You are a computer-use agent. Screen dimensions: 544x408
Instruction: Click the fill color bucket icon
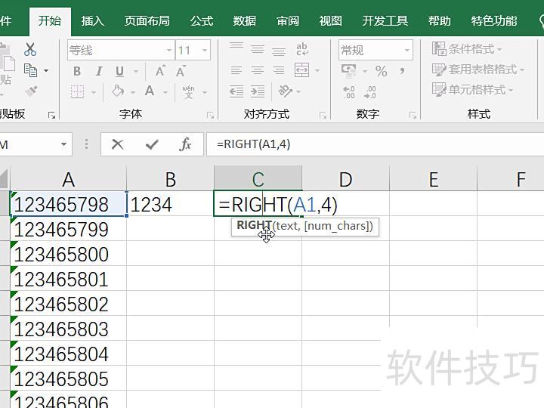pyautogui.click(x=118, y=91)
